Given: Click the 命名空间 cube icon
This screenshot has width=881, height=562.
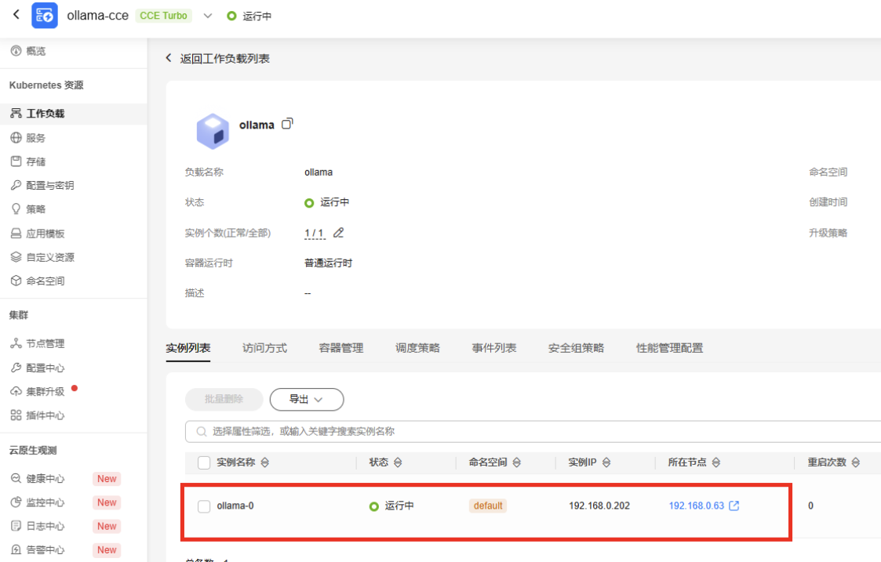Looking at the screenshot, I should [x=16, y=281].
